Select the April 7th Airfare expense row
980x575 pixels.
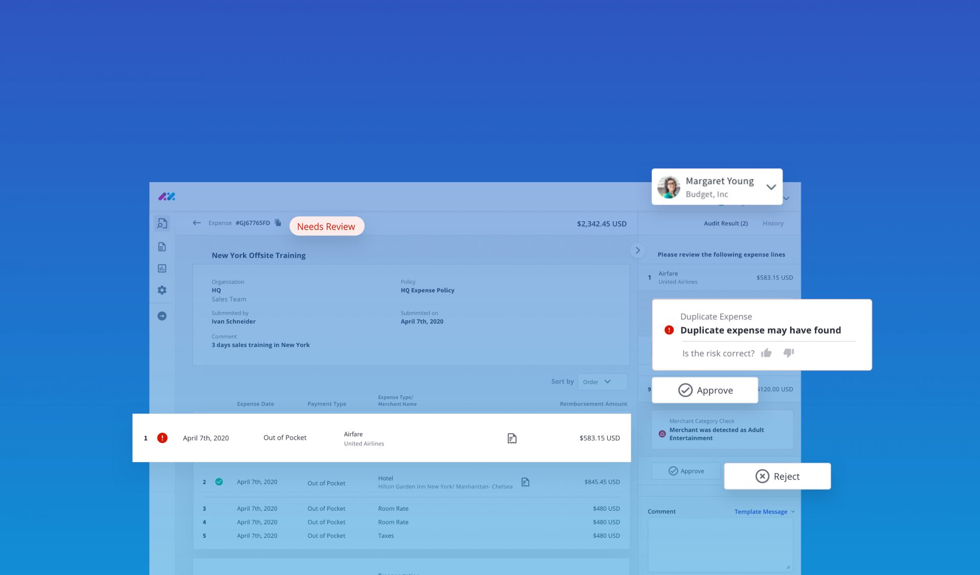[382, 438]
